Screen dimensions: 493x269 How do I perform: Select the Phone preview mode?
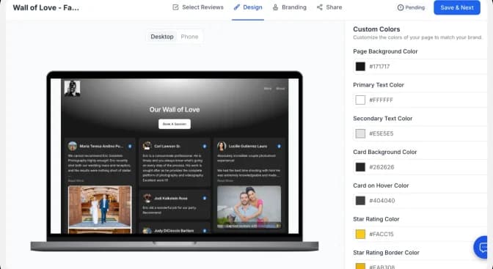pos(189,37)
